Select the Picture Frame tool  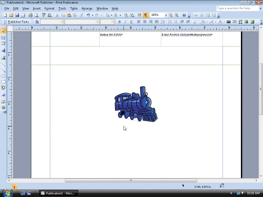coord(3,58)
